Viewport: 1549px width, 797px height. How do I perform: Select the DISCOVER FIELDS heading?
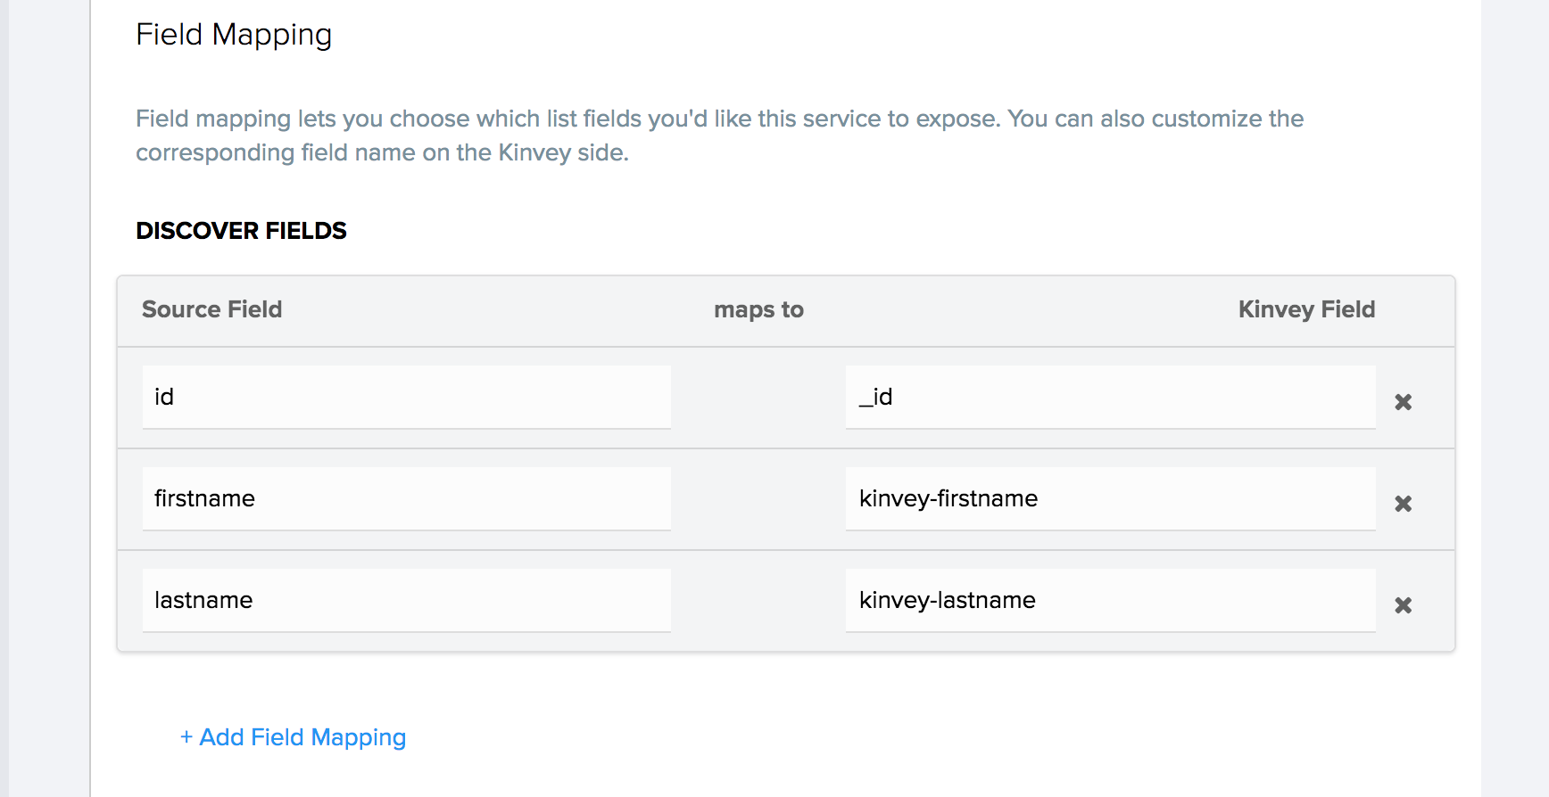point(241,231)
